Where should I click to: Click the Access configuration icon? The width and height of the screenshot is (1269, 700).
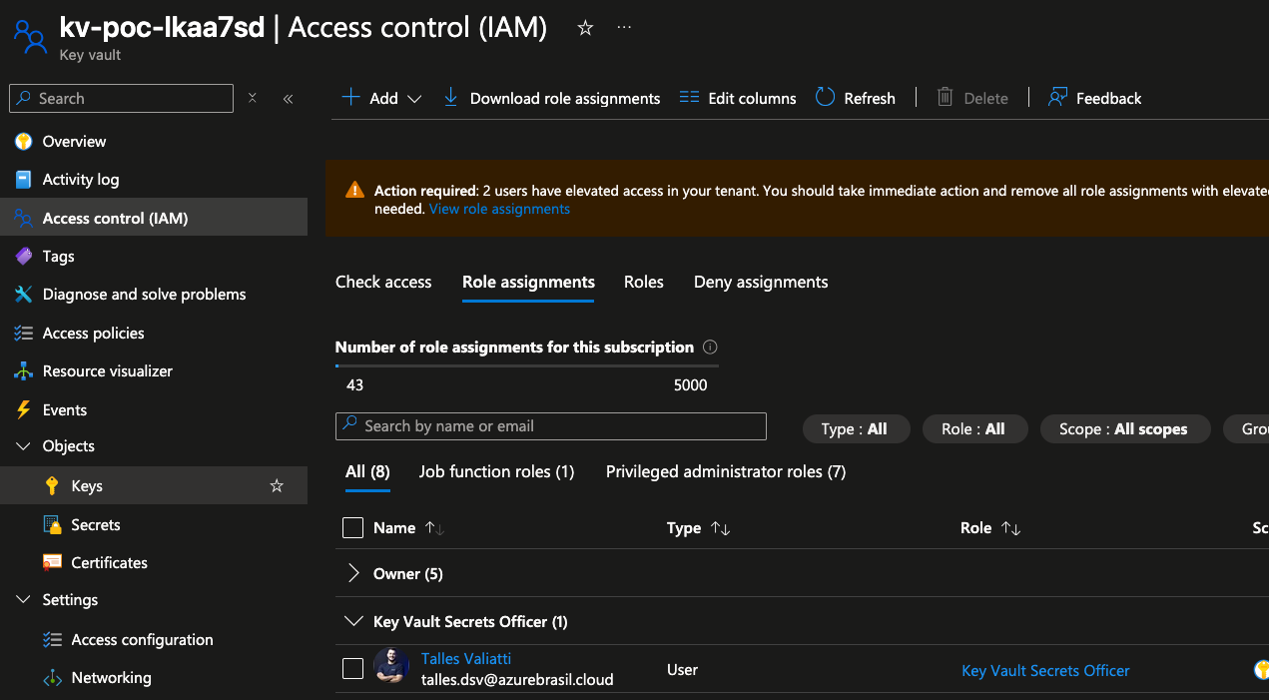(x=53, y=639)
